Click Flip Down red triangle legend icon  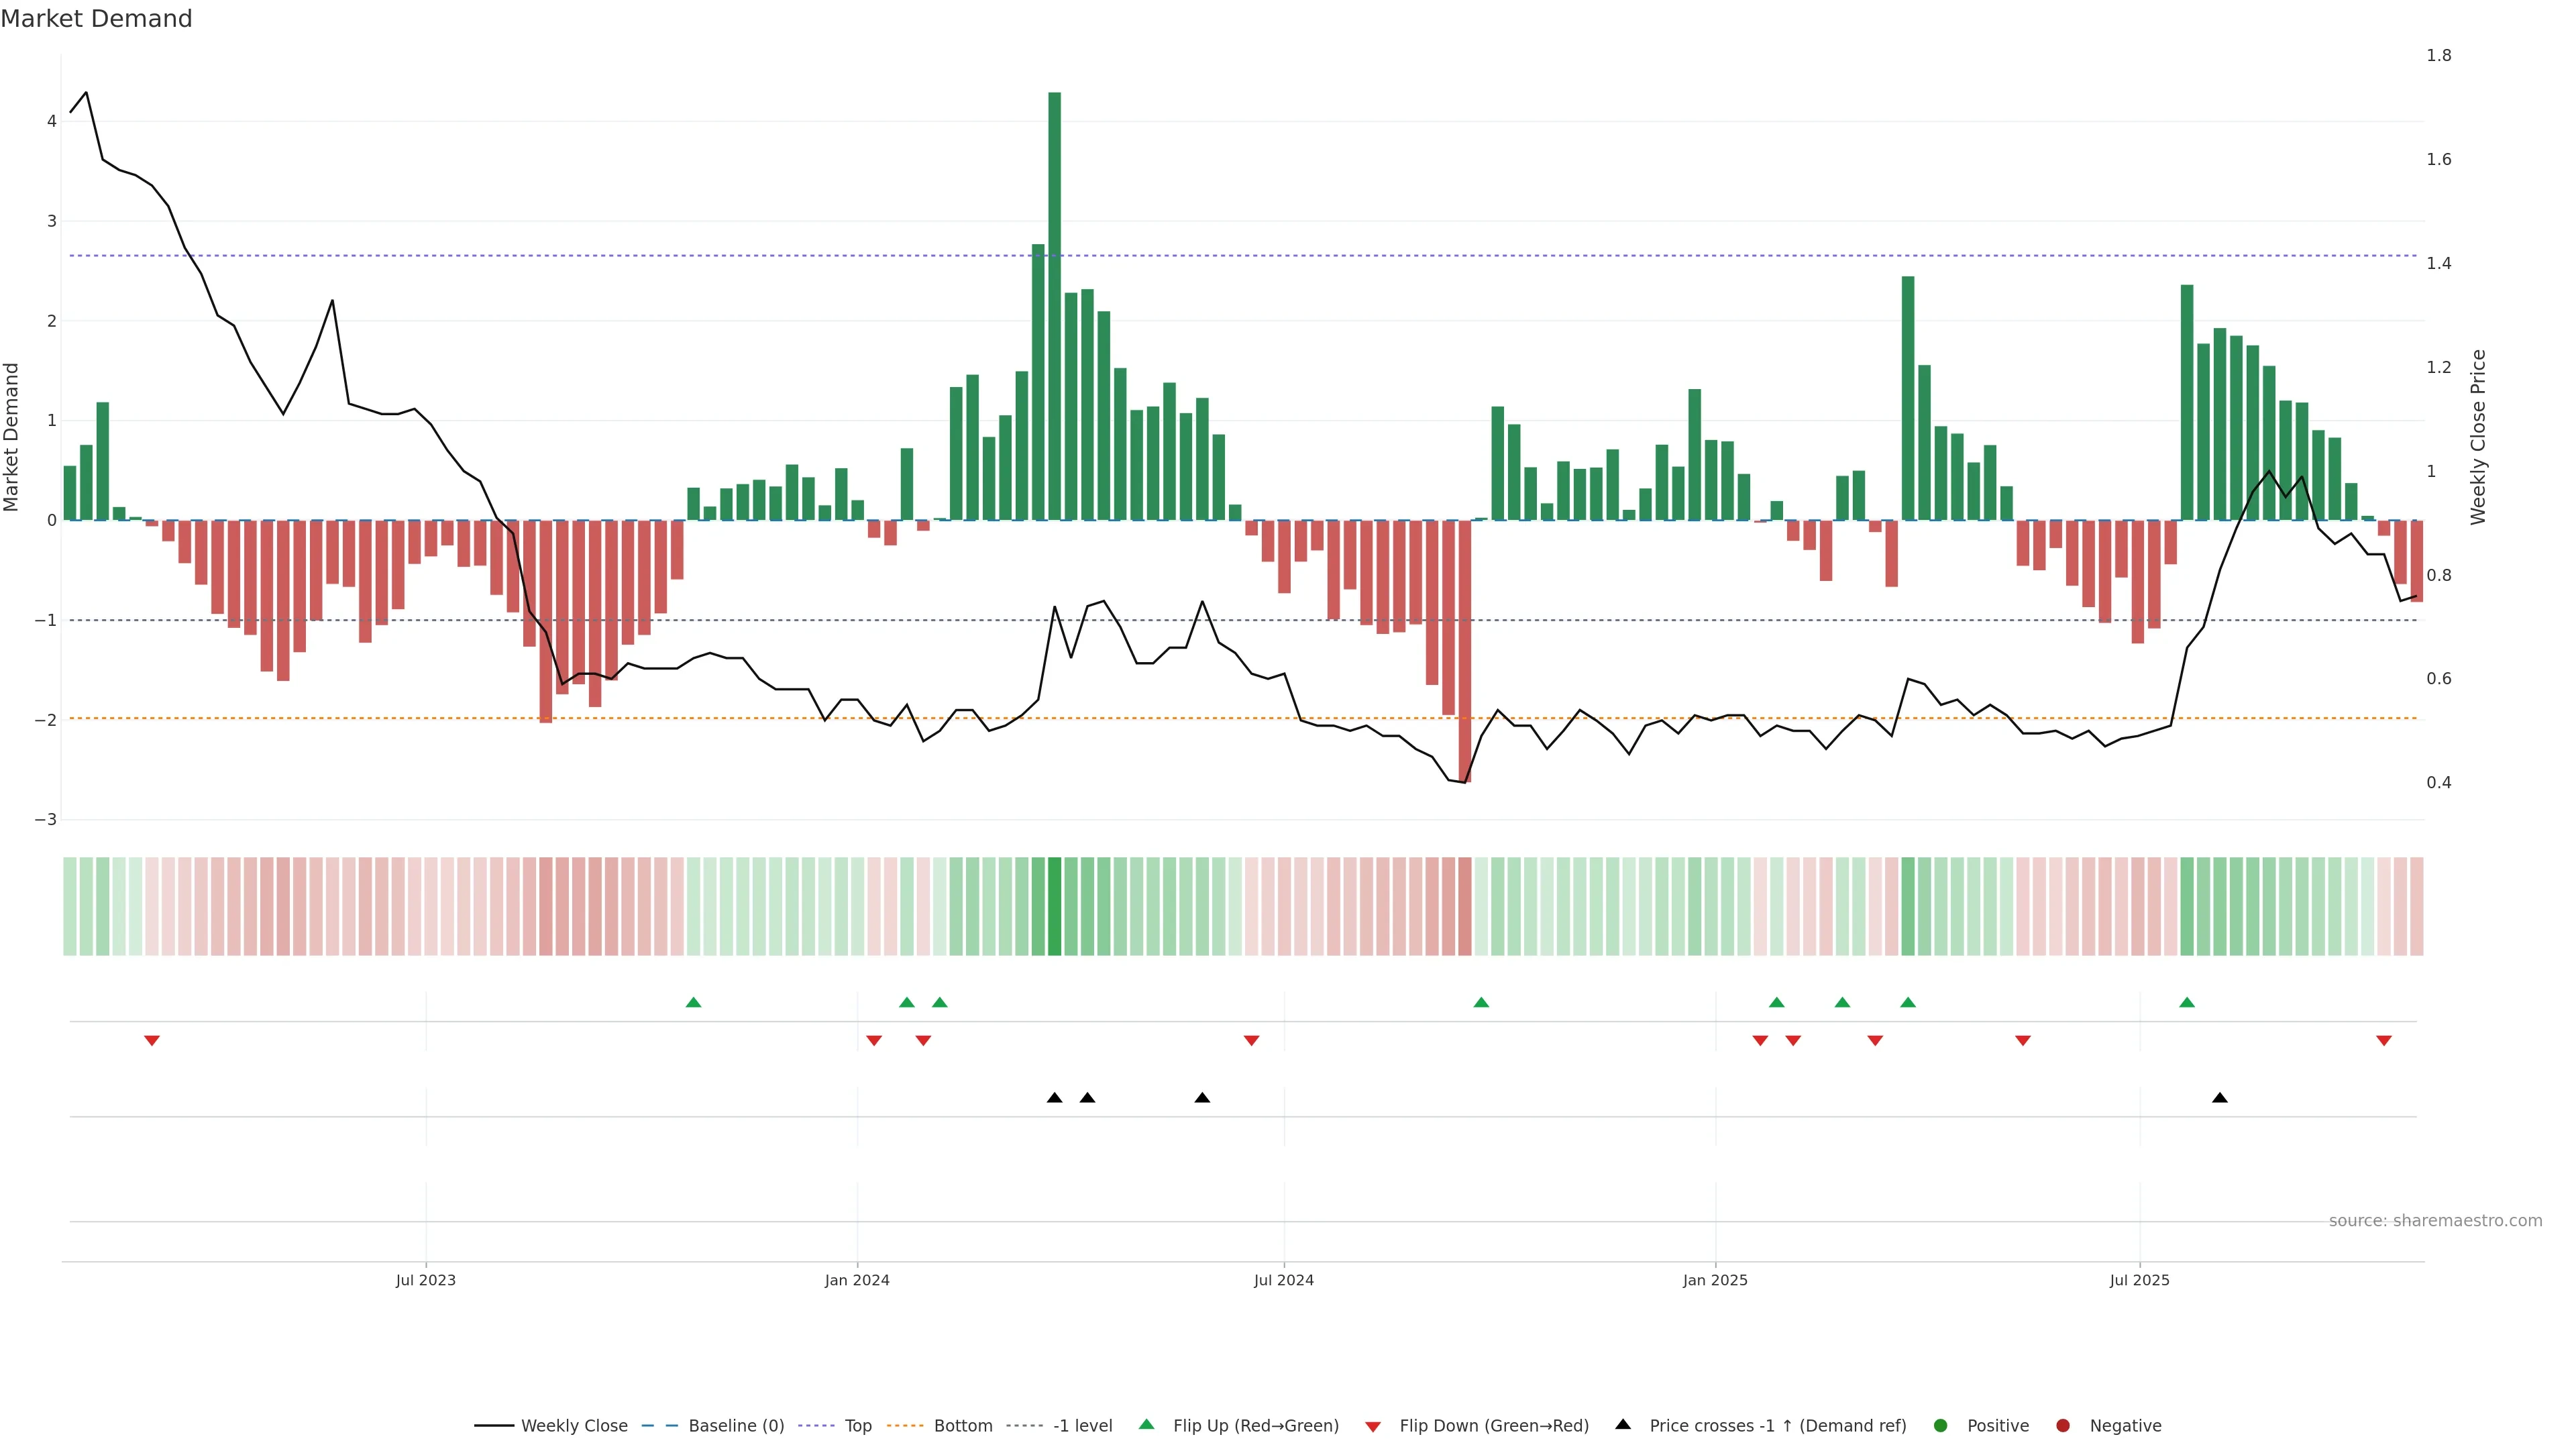tap(1373, 1427)
